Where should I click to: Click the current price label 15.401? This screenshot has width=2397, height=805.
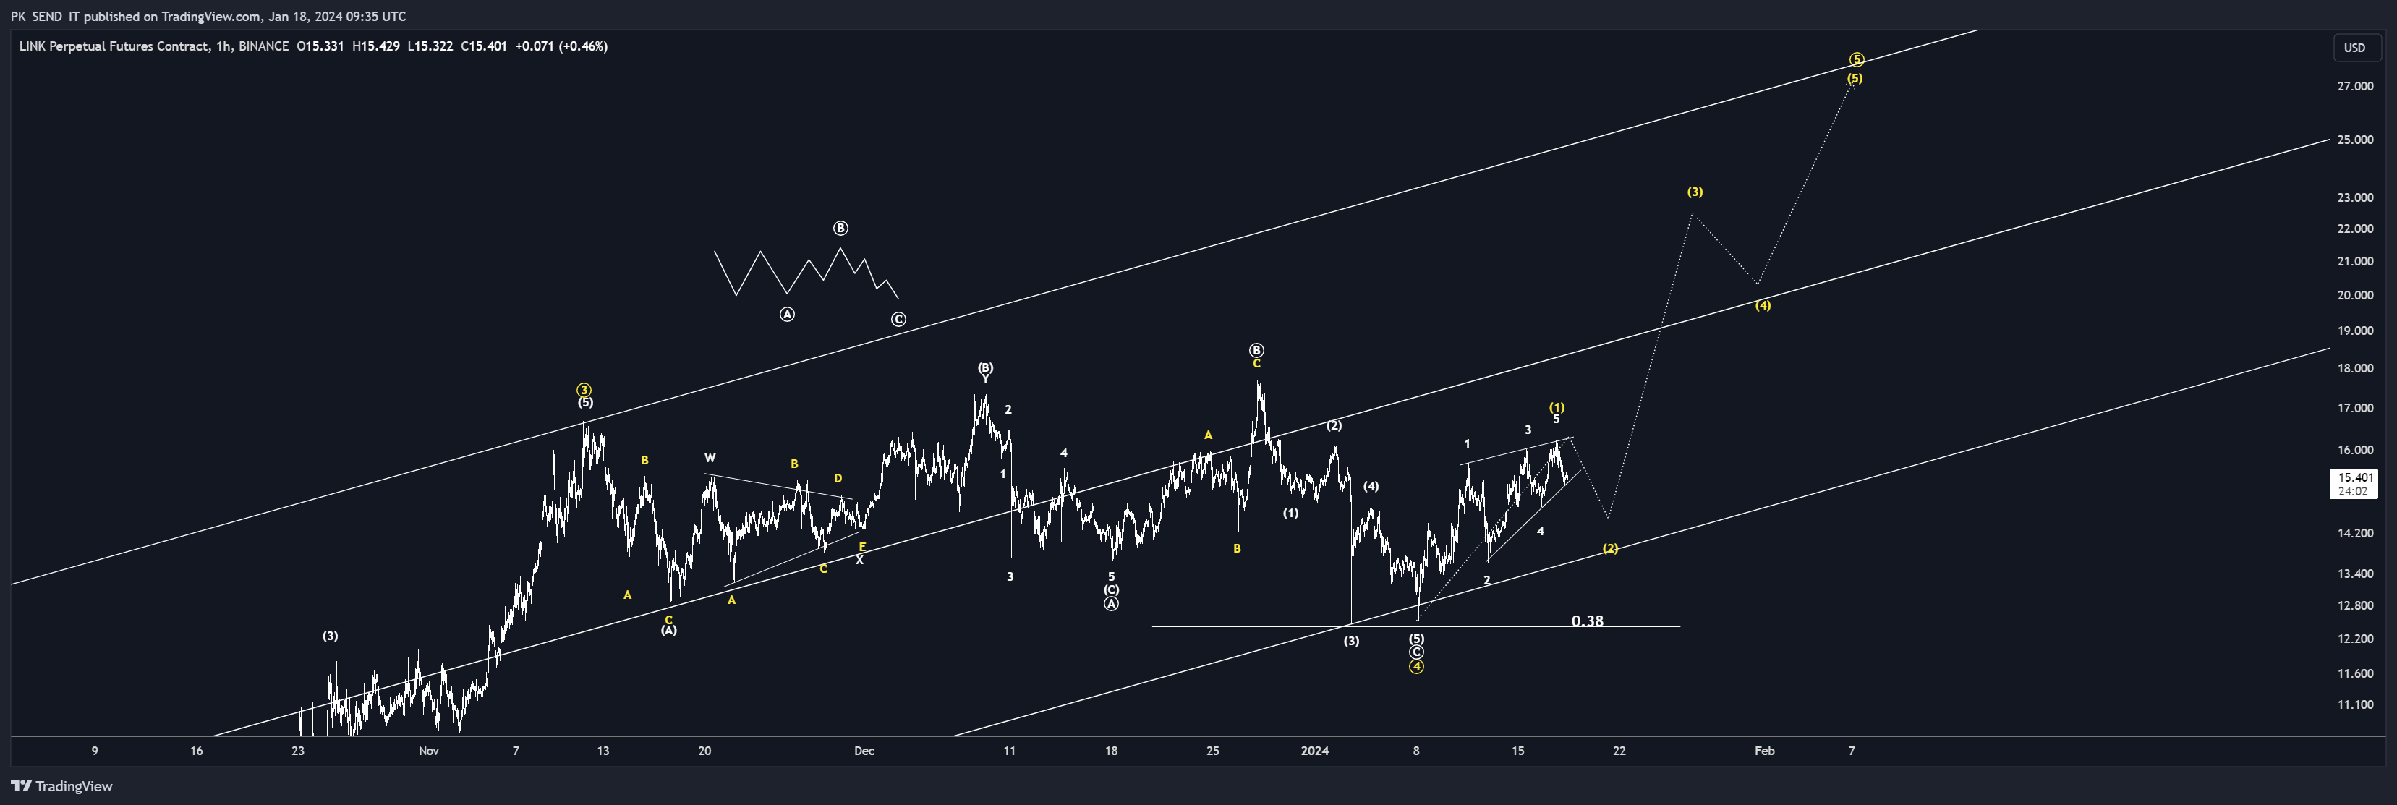(2354, 477)
